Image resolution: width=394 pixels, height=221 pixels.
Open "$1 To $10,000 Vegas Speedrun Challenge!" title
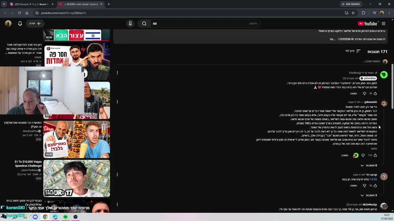tap(28, 164)
